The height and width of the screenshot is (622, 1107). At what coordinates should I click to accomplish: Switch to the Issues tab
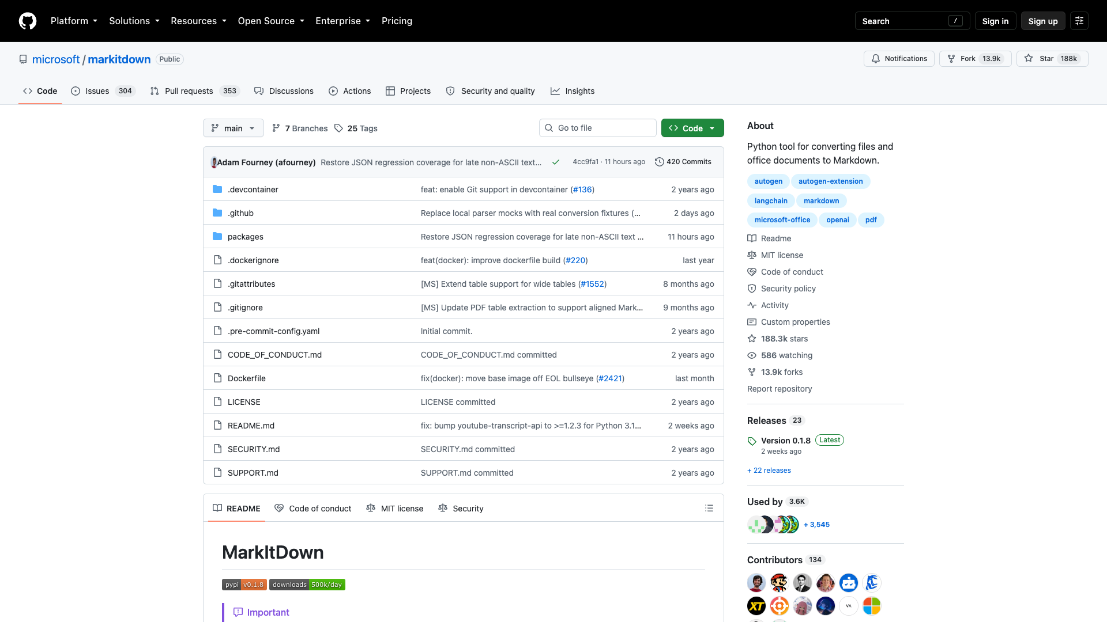[103, 91]
